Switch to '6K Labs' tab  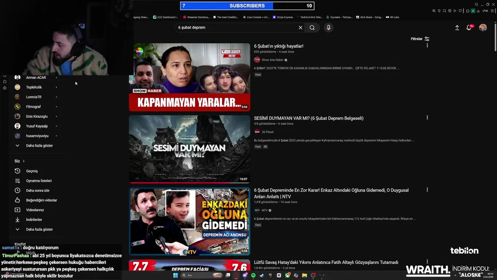click(393, 17)
